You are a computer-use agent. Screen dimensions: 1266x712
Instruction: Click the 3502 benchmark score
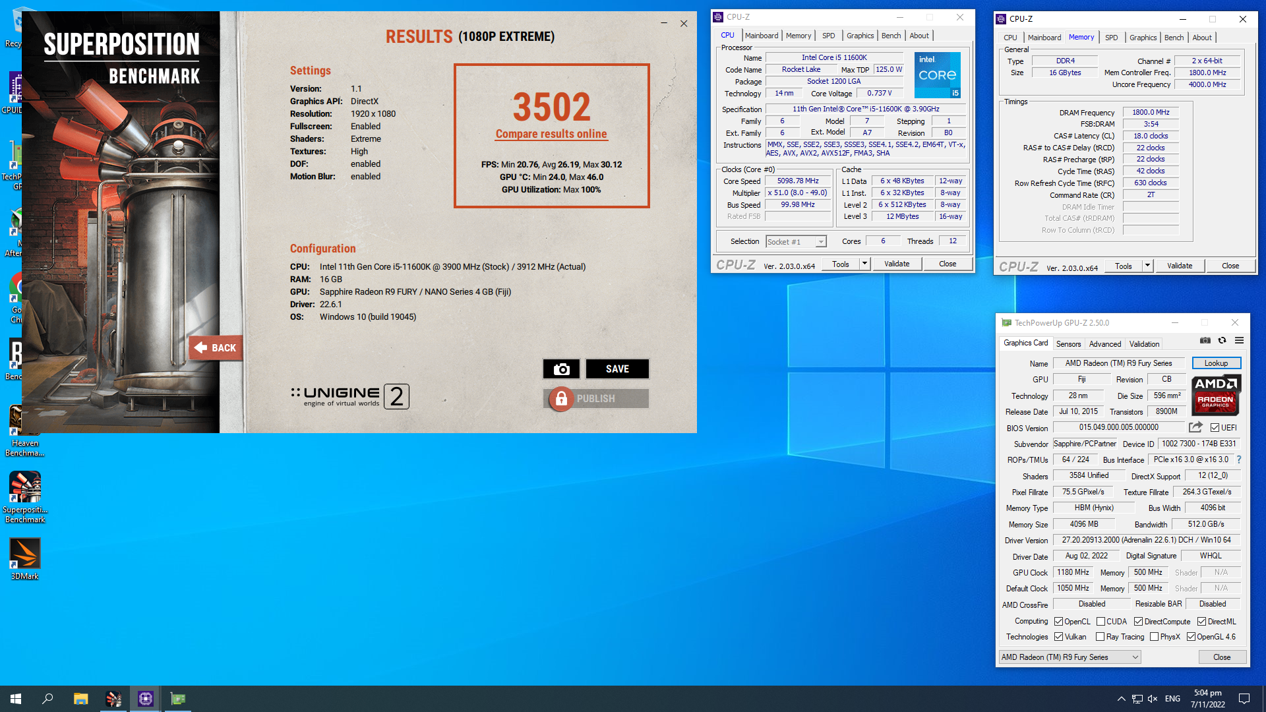click(551, 107)
